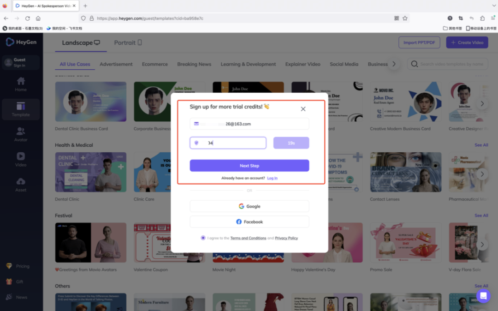Show next Festival templates arrow
This screenshot has height=311, width=498.
(x=482, y=245)
